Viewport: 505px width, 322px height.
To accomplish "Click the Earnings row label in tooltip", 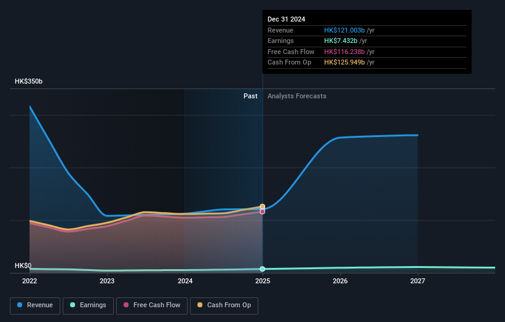I will click(280, 41).
